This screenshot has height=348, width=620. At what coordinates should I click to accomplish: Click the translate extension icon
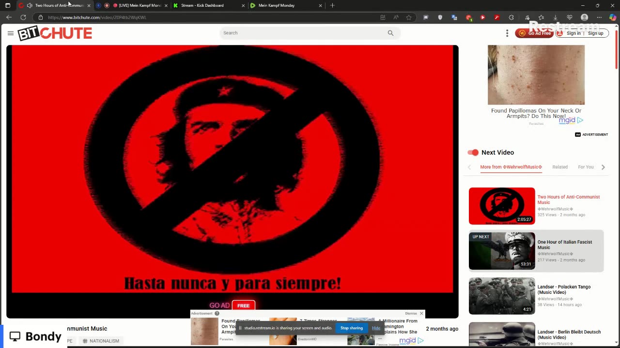[x=454, y=17]
